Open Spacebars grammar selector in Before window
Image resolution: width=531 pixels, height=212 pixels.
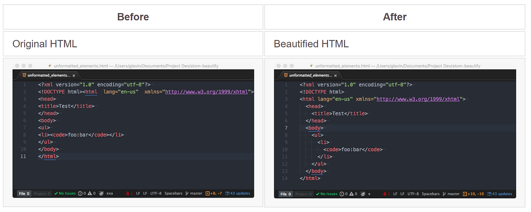(173, 193)
